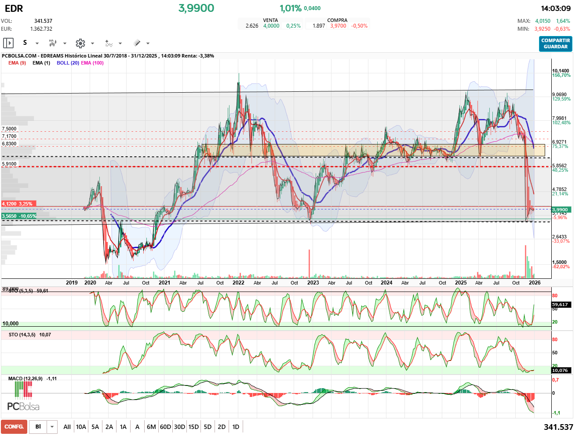Toggle the EMA (100) indicator label

pyautogui.click(x=92, y=63)
